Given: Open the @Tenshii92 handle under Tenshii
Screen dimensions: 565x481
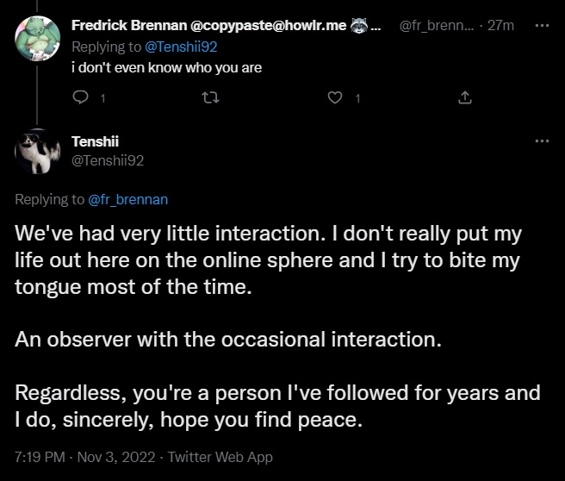Looking at the screenshot, I should tap(107, 159).
